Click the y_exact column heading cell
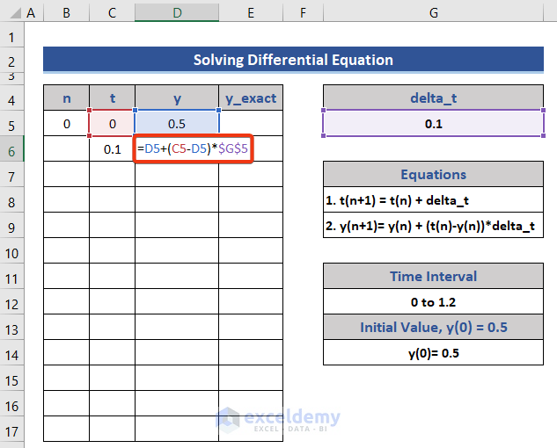Screen dimensions: 557x448 251,98
